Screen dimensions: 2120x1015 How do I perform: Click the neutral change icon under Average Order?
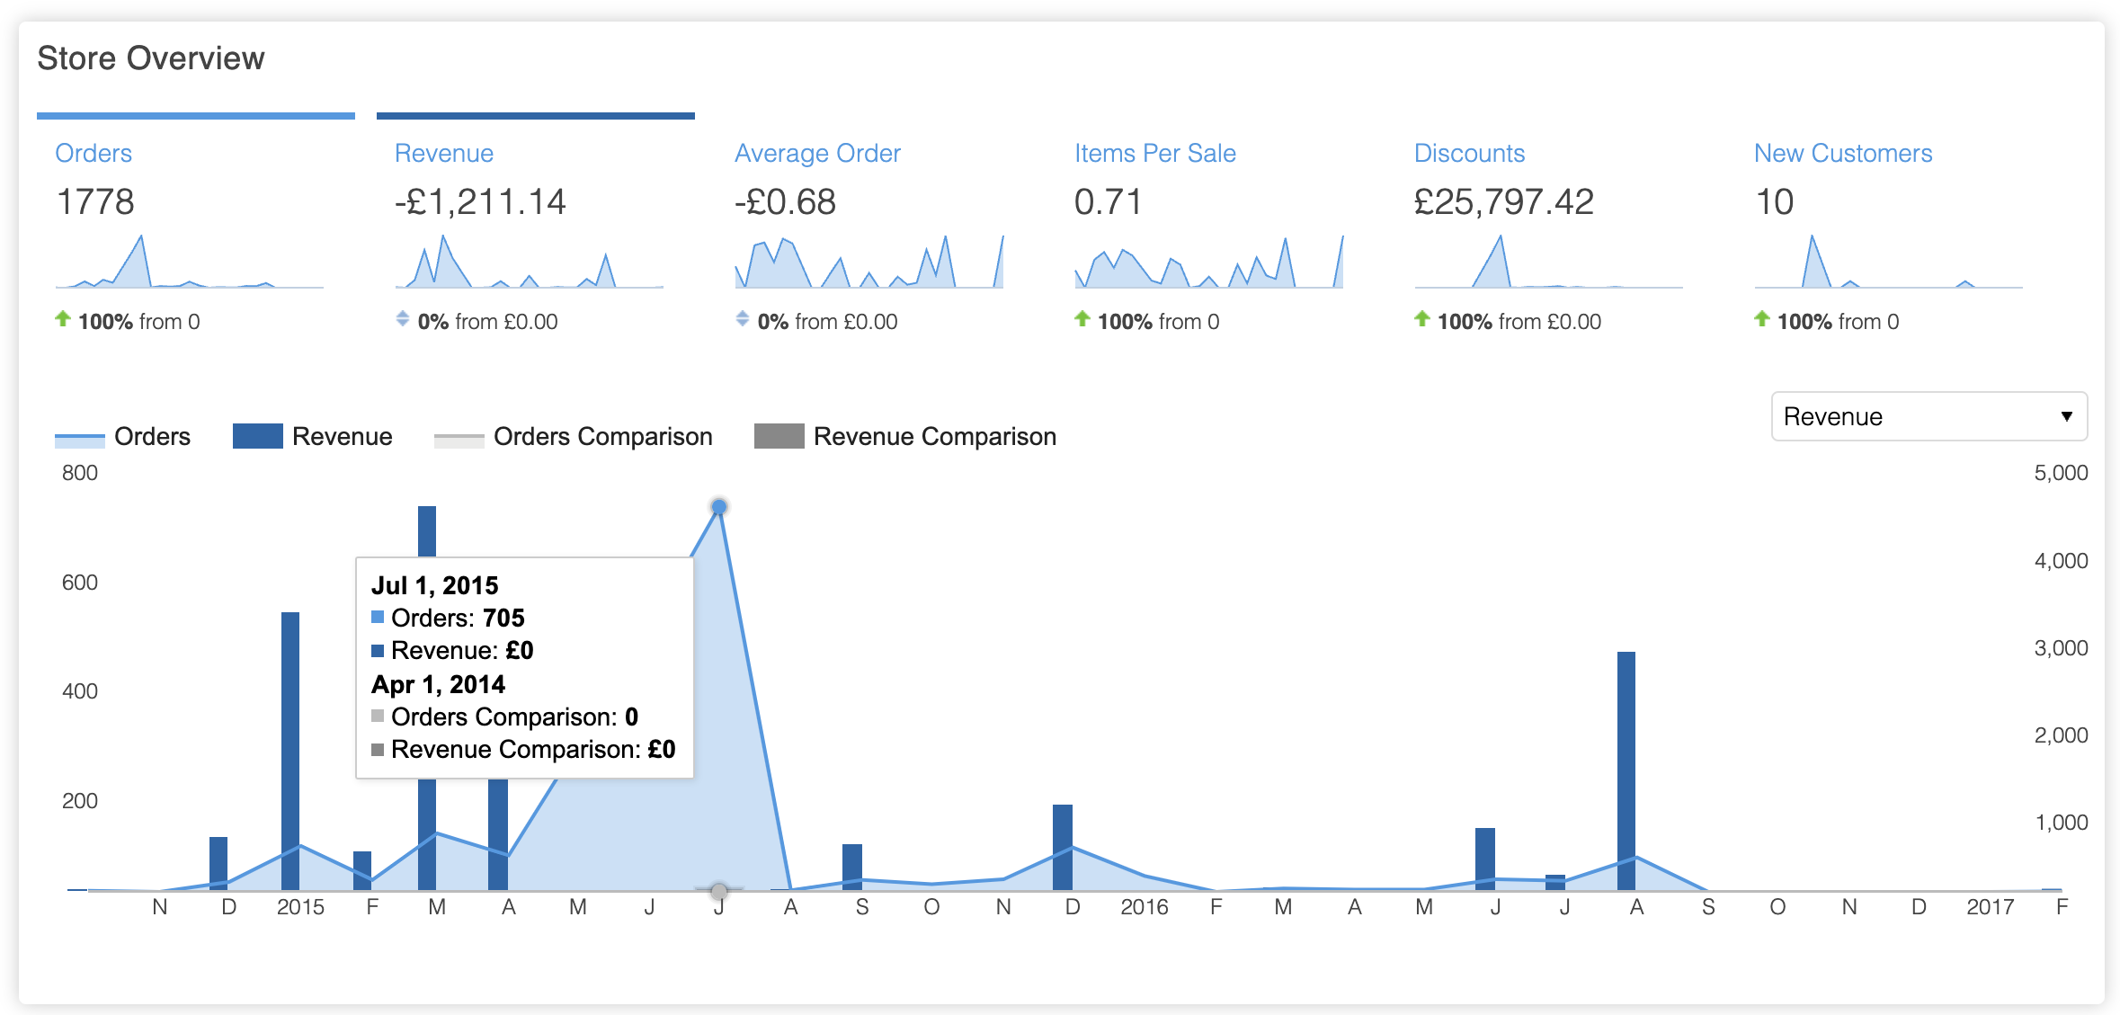743,319
